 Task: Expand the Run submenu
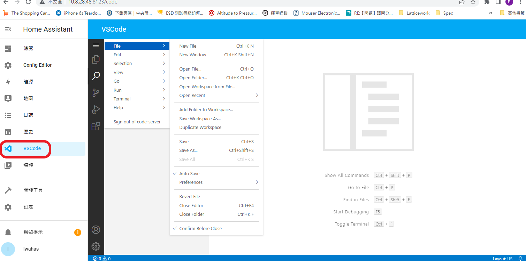click(137, 90)
